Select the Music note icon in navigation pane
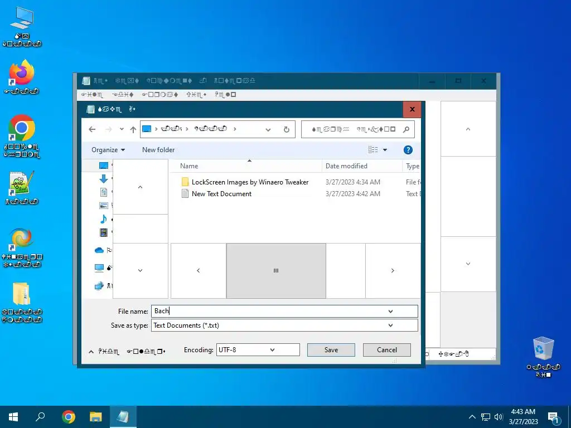Viewport: 571px width, 428px height. pyautogui.click(x=103, y=218)
